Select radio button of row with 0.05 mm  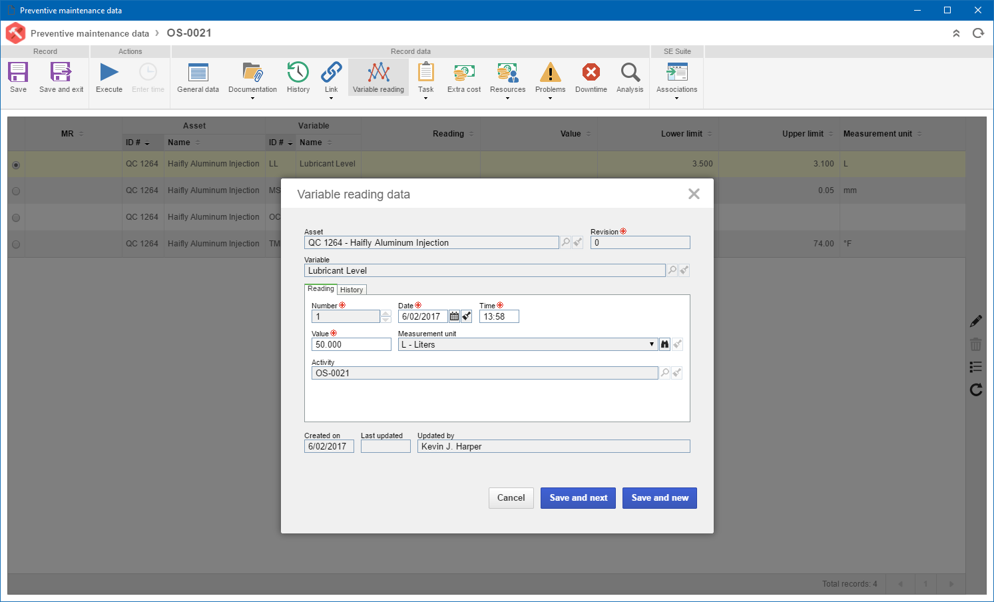click(16, 191)
